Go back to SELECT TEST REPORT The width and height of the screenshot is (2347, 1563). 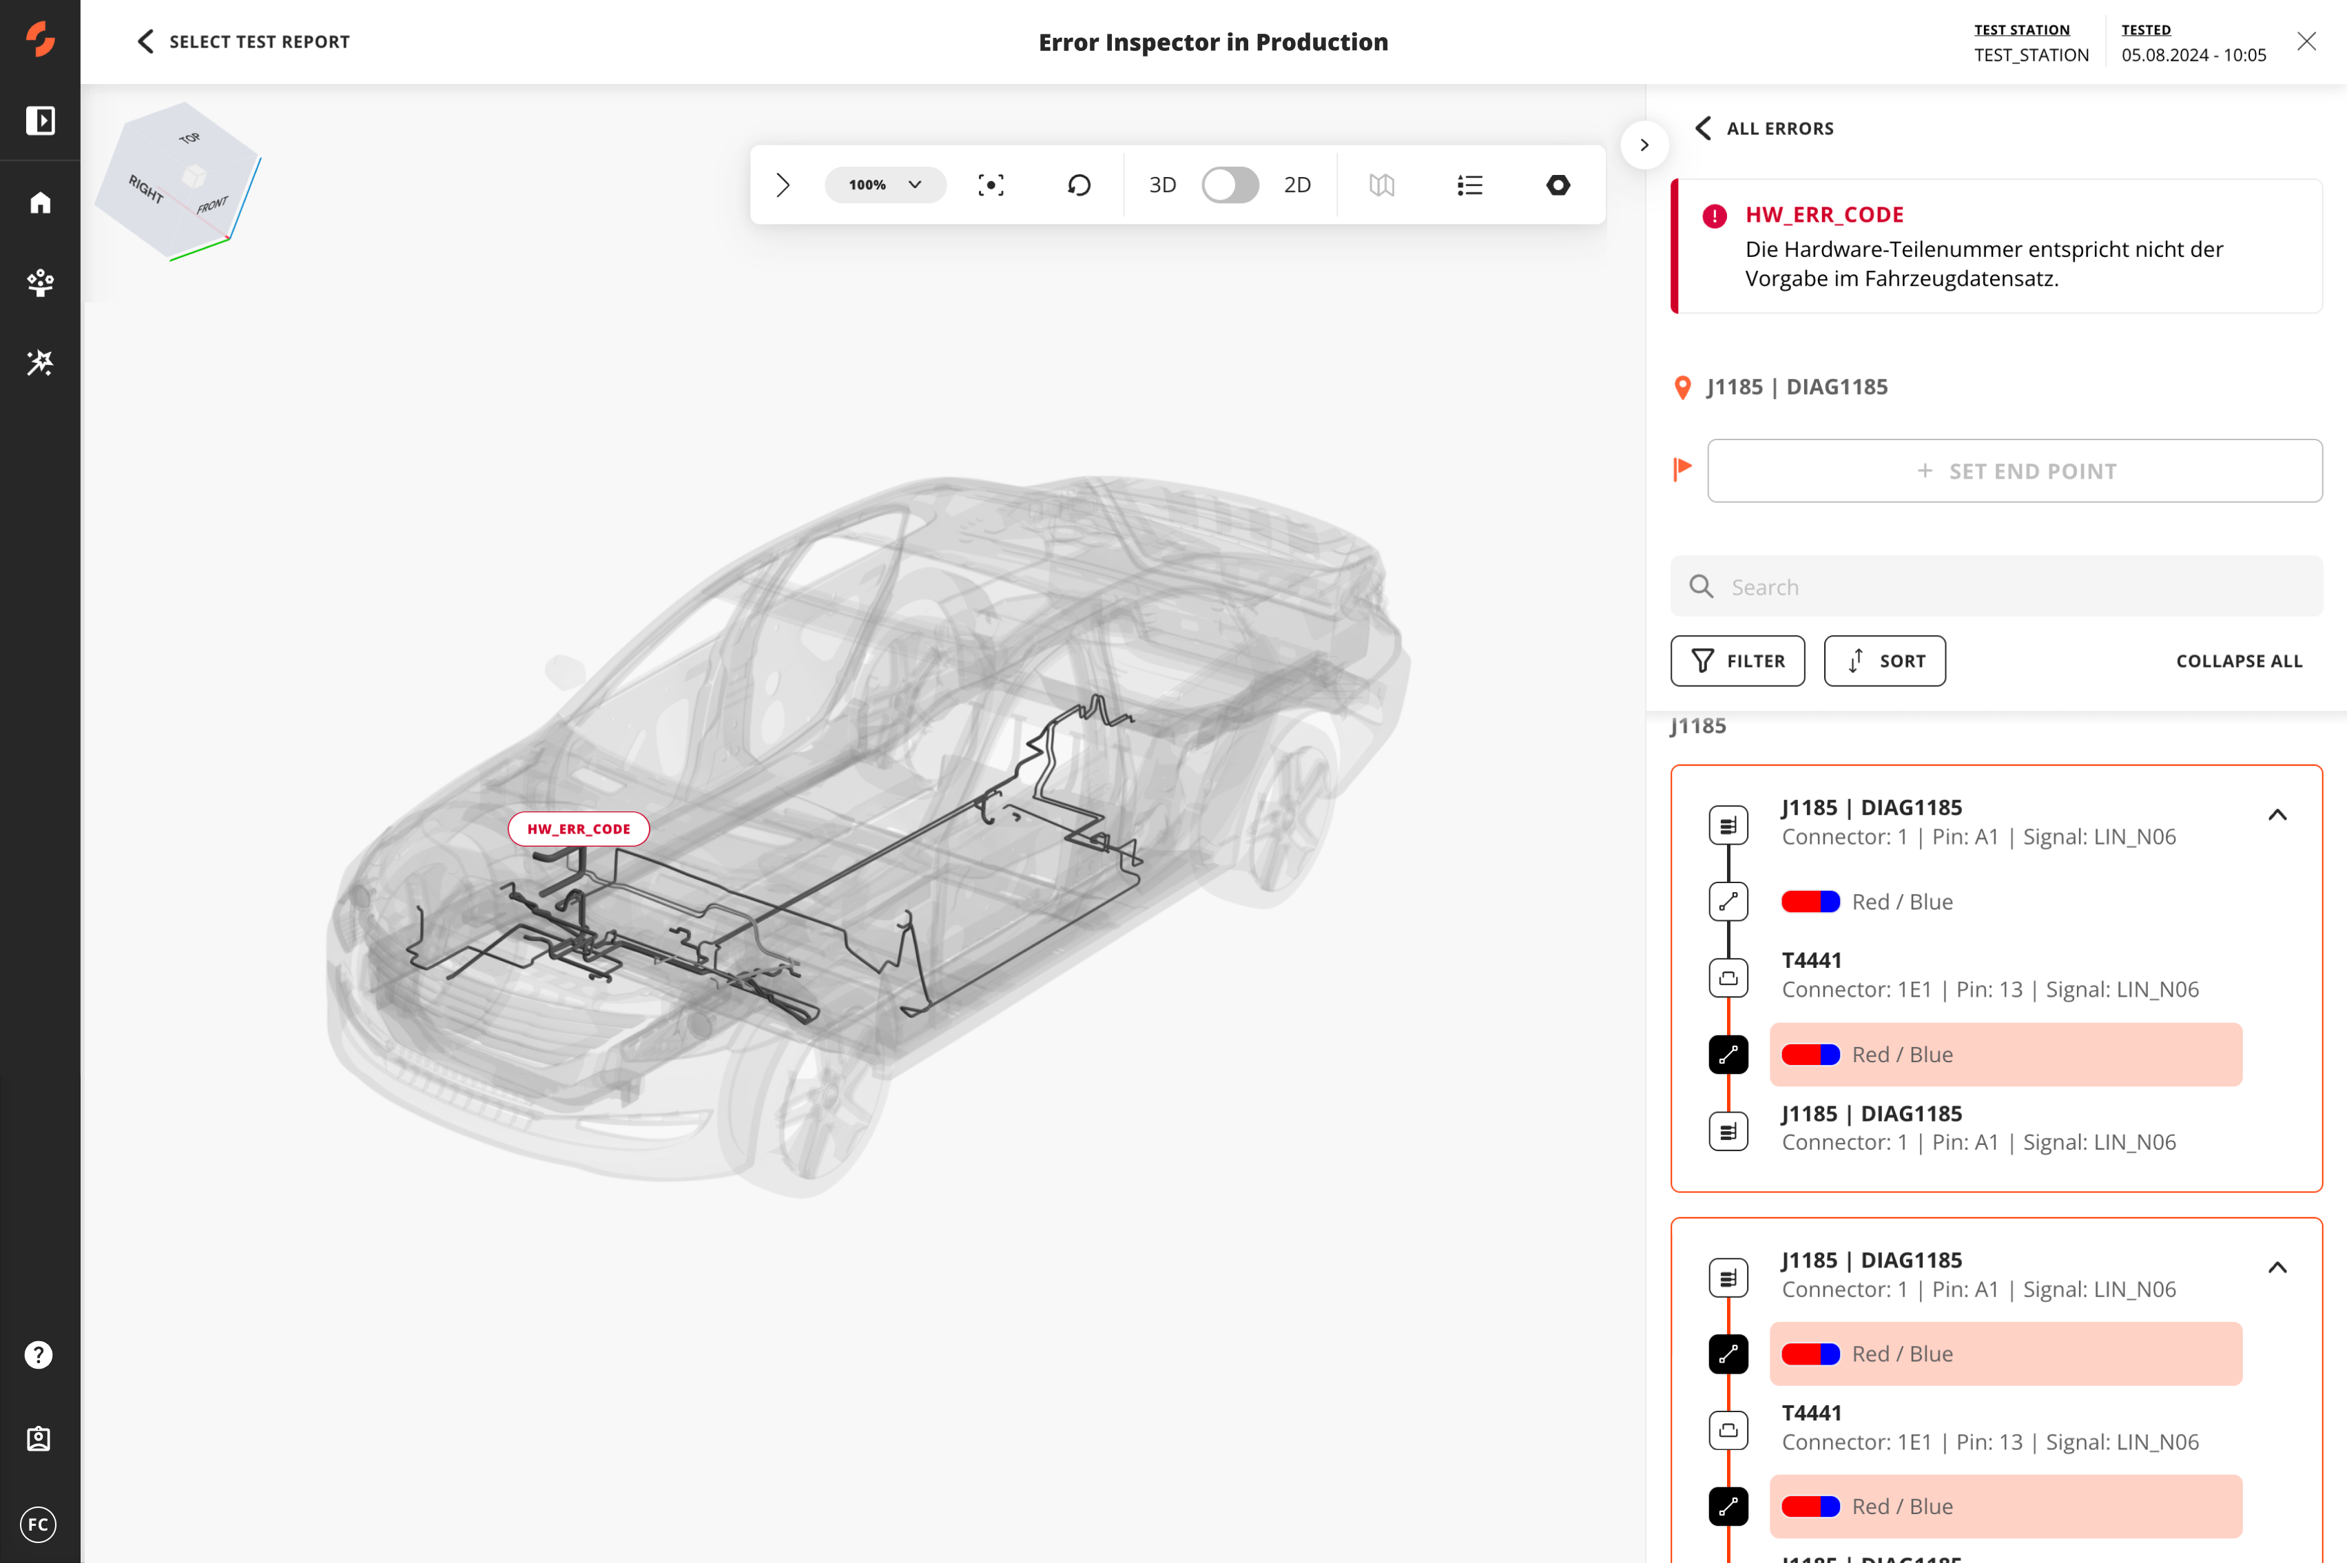[x=243, y=42]
